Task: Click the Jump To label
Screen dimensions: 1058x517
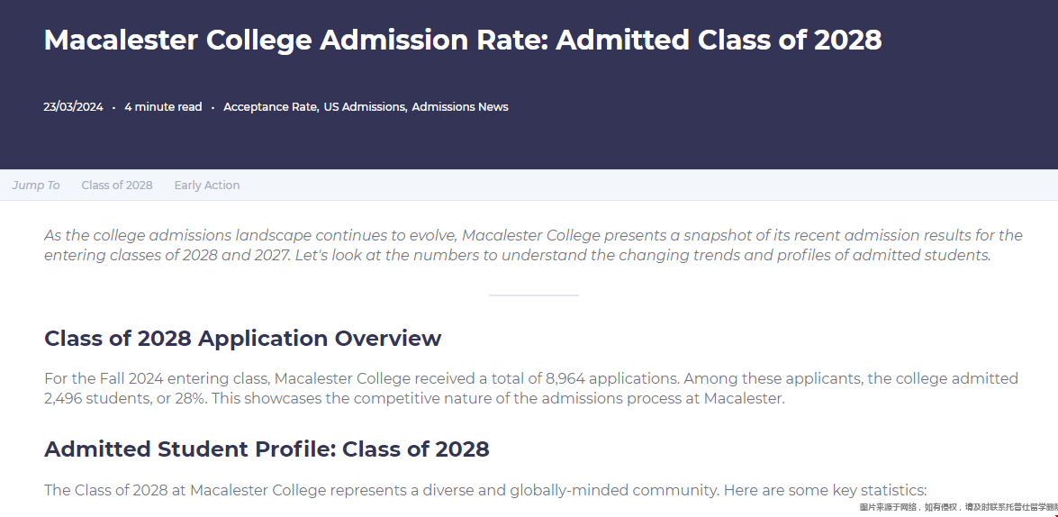Action: (36, 185)
